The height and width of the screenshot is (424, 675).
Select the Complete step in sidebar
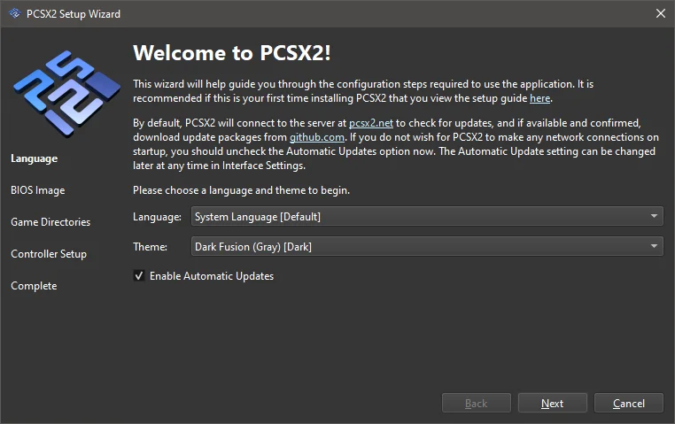34,286
